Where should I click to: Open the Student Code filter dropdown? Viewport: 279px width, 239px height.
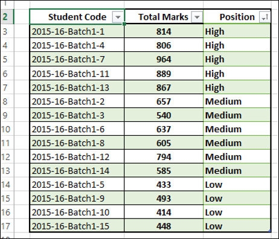pos(118,17)
